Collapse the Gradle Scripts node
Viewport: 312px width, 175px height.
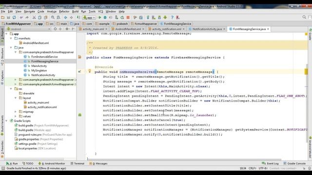[x=6, y=121]
